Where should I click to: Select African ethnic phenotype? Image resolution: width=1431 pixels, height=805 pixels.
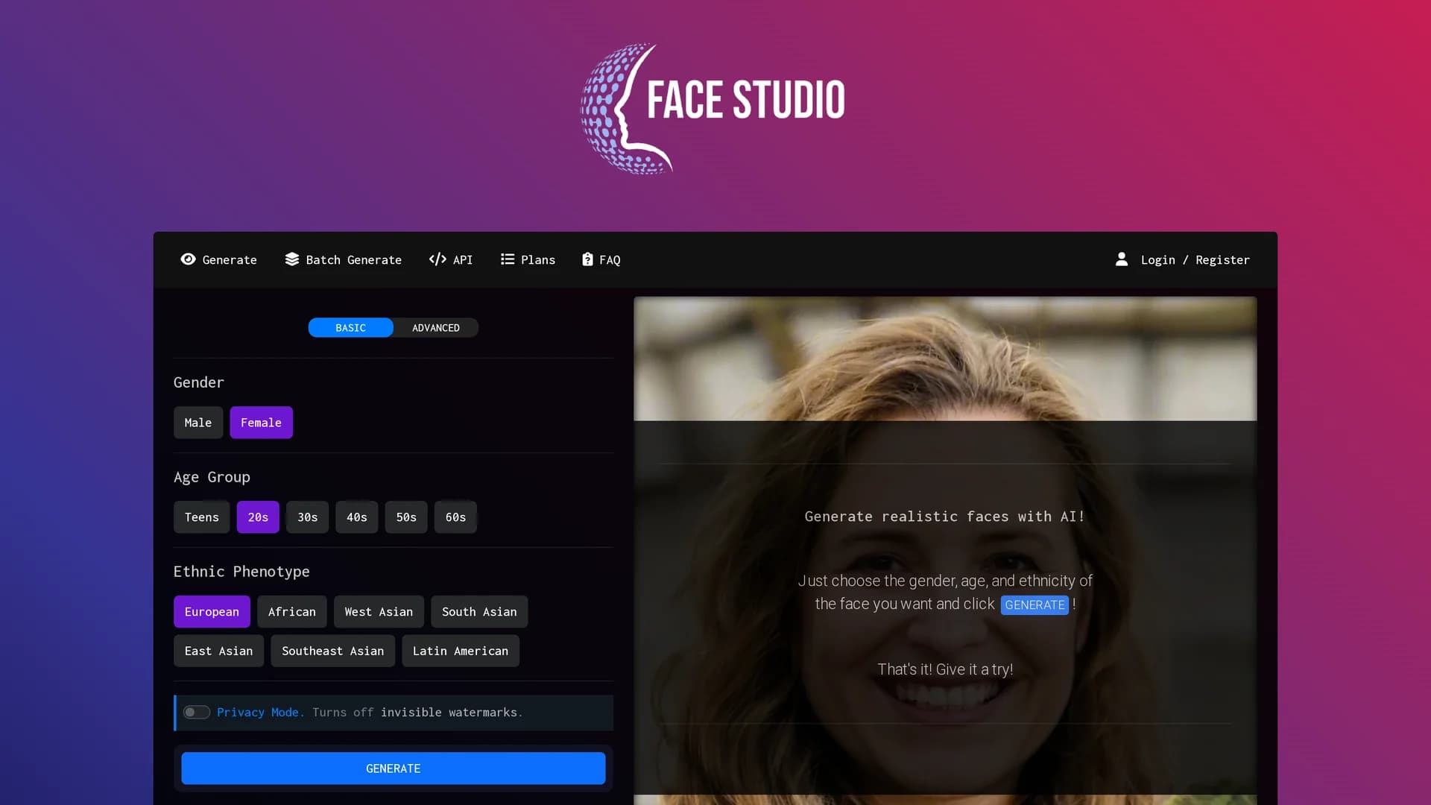tap(292, 611)
